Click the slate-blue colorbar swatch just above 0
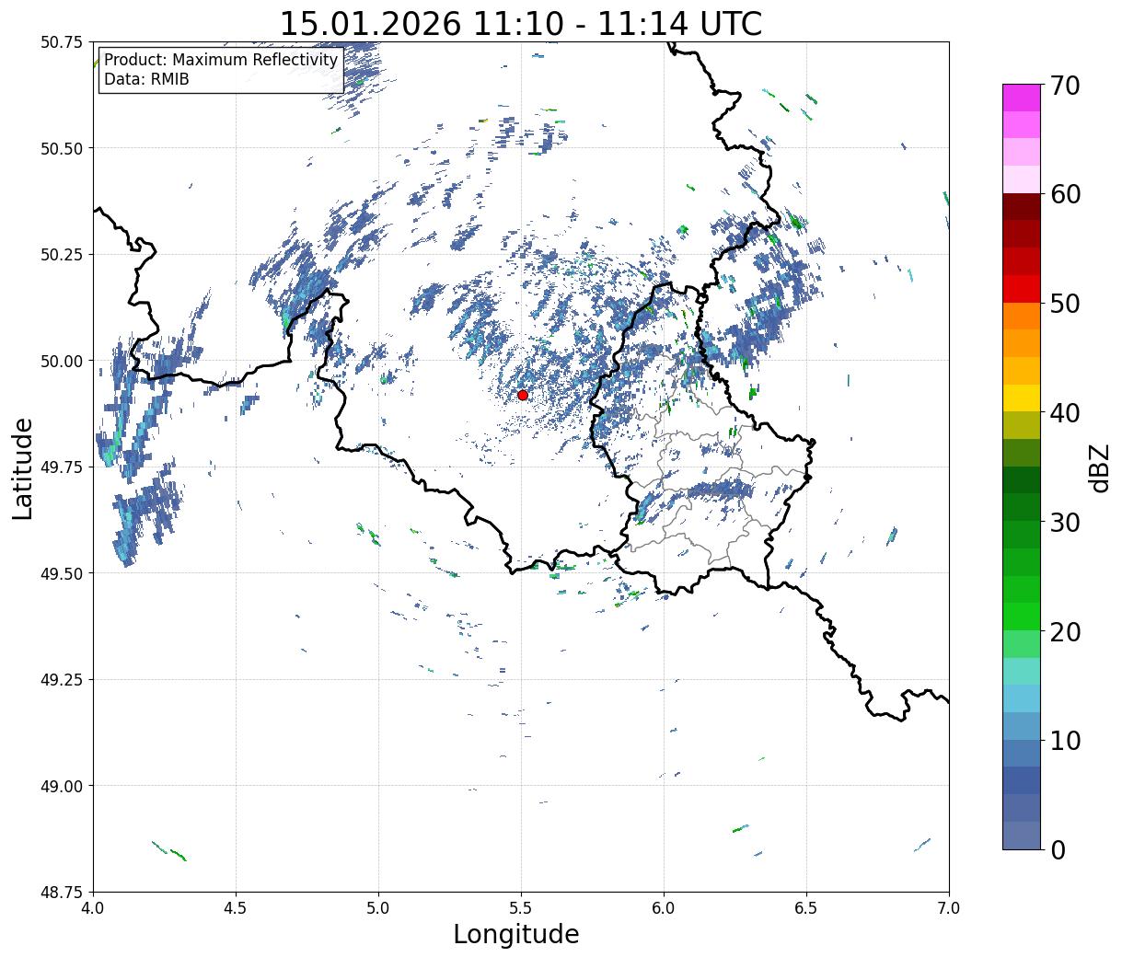 [x=1022, y=835]
